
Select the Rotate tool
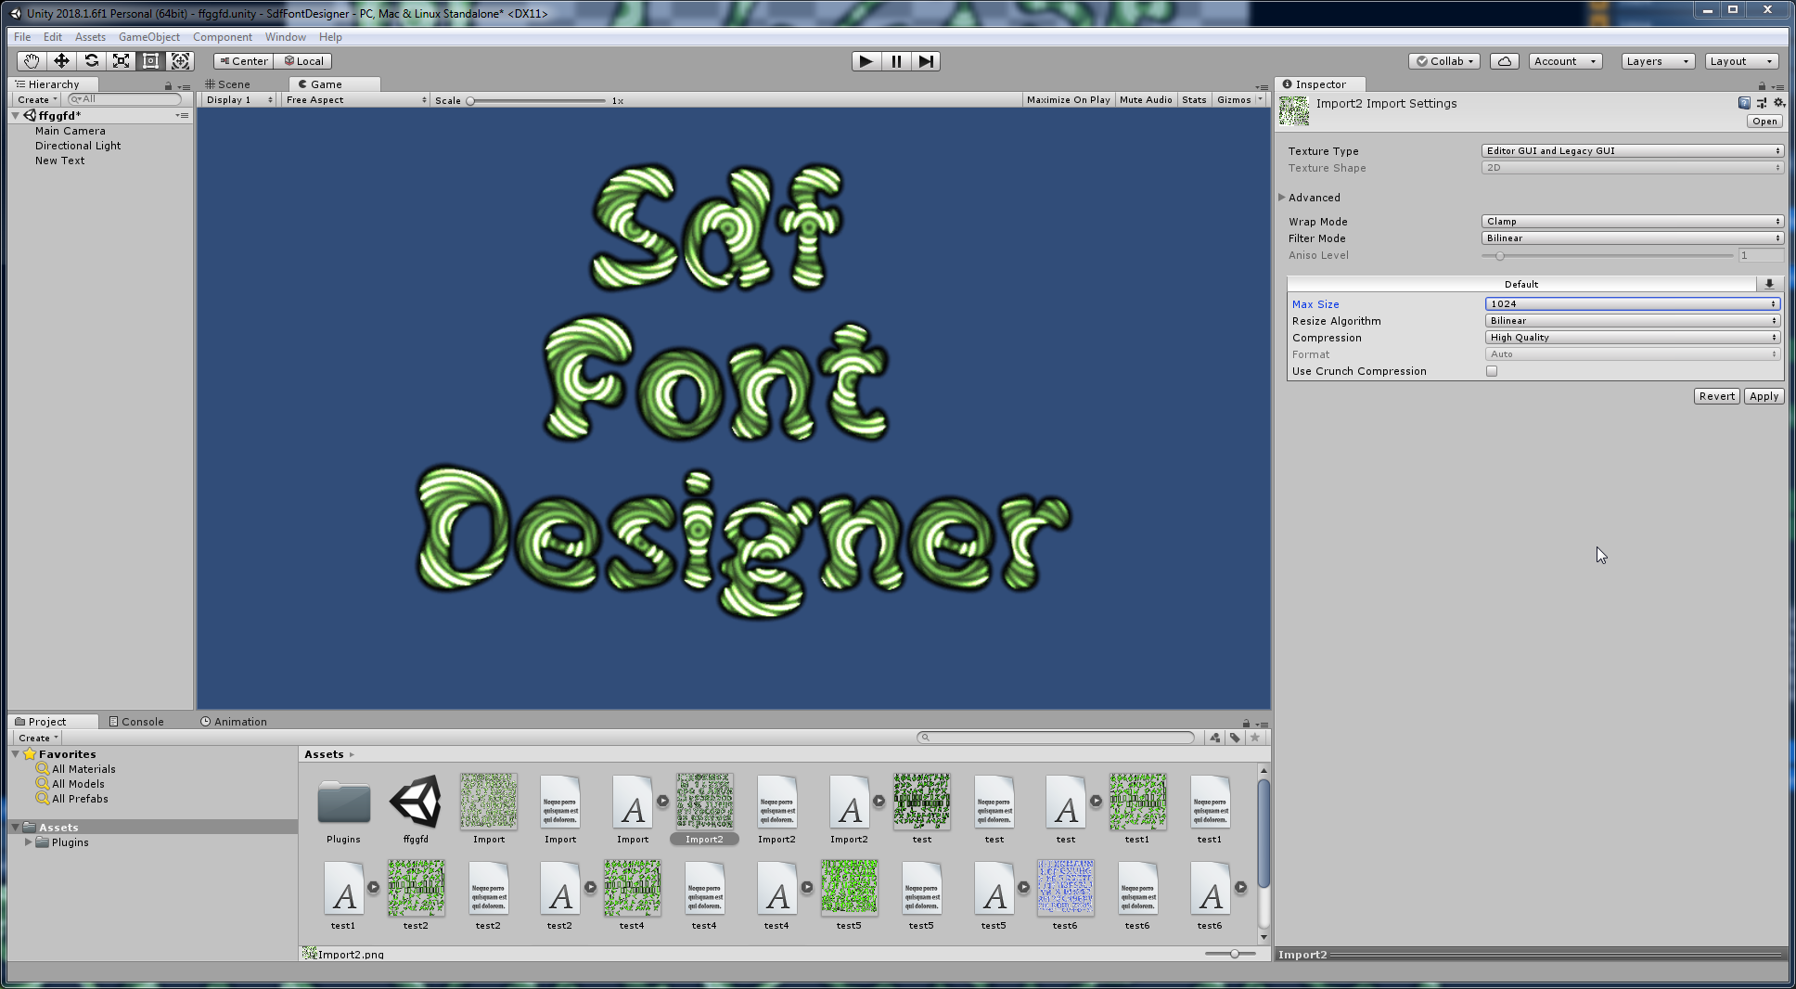click(x=91, y=61)
